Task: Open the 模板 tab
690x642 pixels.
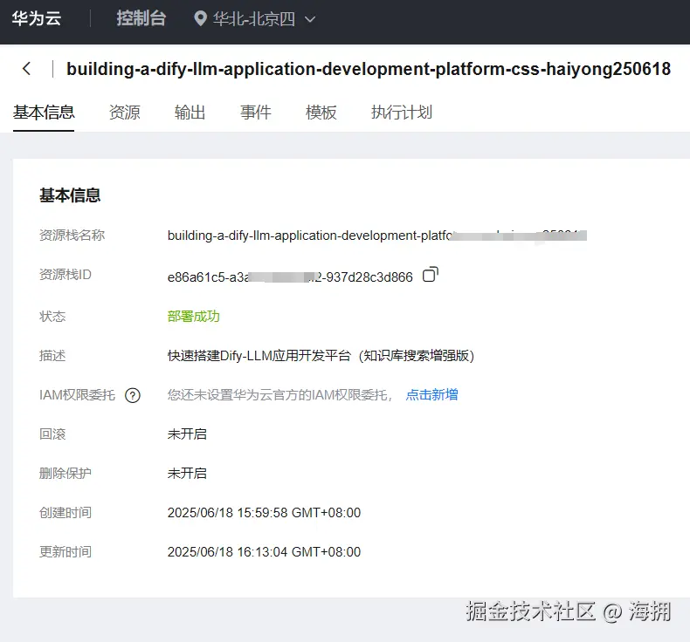Action: pos(321,113)
